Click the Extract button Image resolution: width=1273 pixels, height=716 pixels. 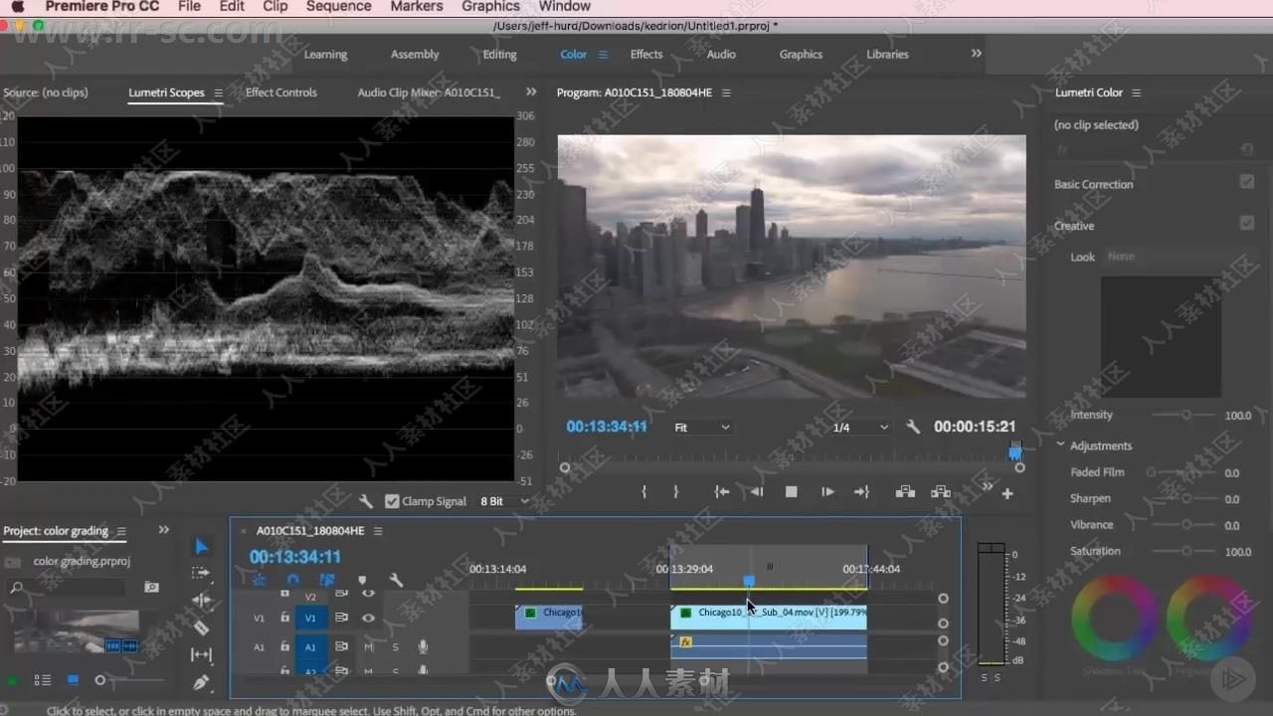pos(940,491)
